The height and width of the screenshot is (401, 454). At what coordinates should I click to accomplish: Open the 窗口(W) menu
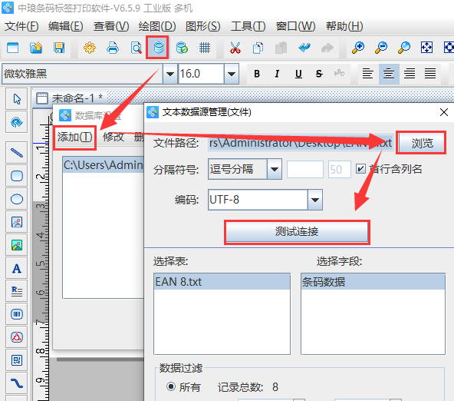click(x=295, y=26)
